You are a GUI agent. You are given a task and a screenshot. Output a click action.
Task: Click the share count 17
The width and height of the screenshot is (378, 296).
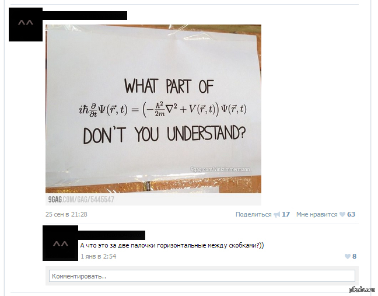click(286, 214)
